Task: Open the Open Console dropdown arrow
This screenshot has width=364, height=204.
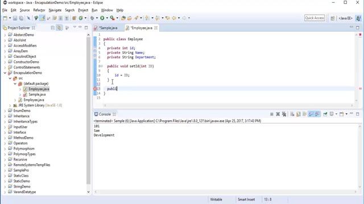Action: pos(346,114)
